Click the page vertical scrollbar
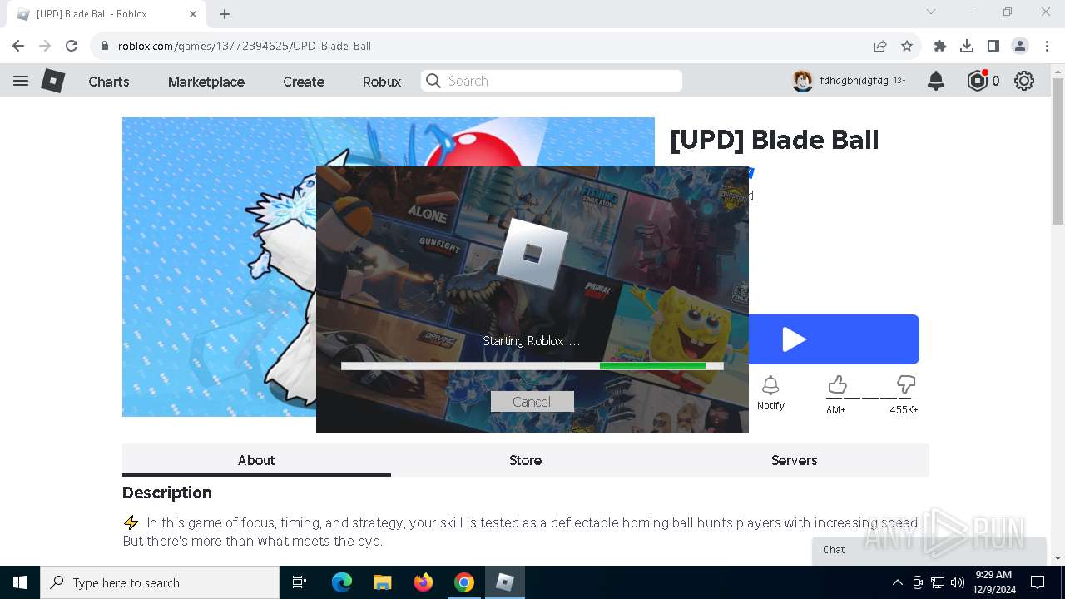Image resolution: width=1065 pixels, height=599 pixels. [1058, 150]
